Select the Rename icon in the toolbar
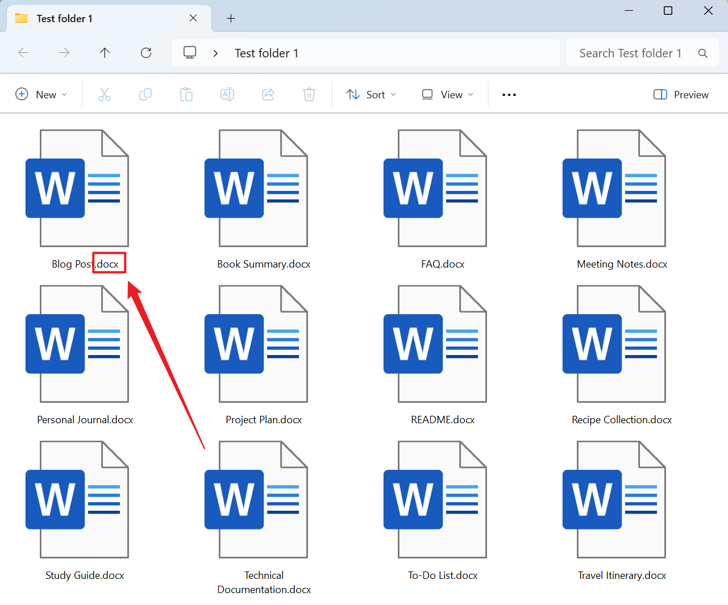Viewport: 728px width, 605px height. pos(227,94)
